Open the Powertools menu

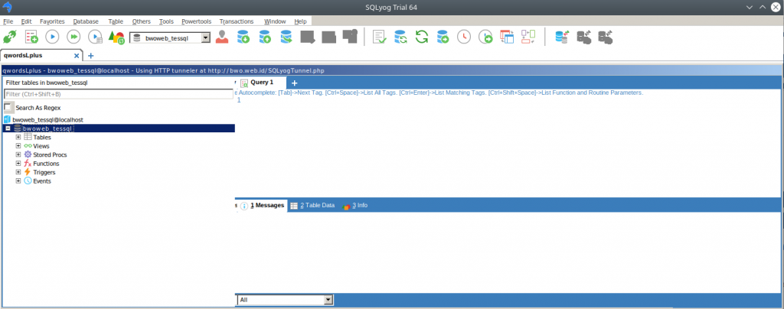pos(196,21)
